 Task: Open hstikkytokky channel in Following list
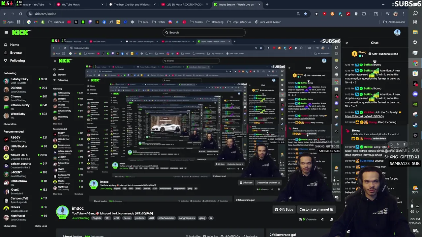(x=25, y=81)
